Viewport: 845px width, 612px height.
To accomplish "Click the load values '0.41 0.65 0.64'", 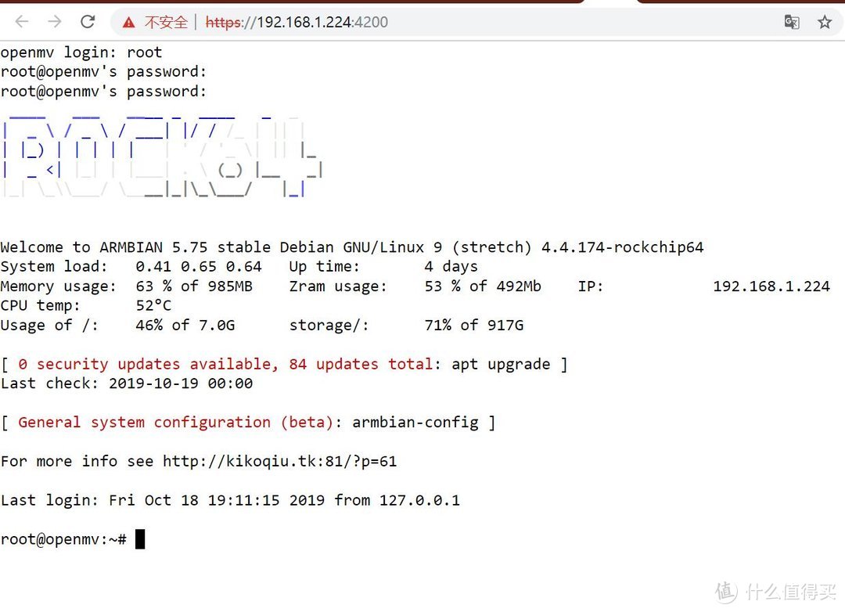I will [198, 266].
